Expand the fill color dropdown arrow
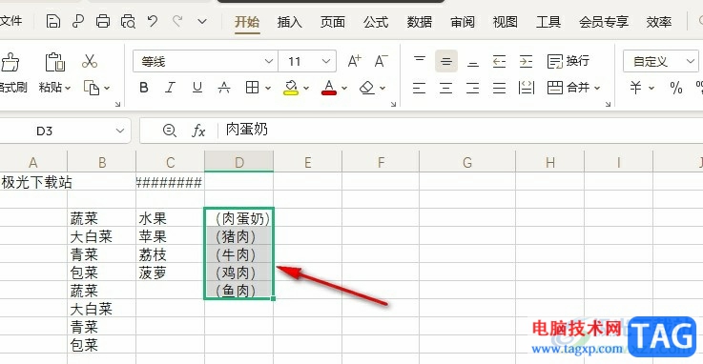Viewport: 703px width, 364px height. pyautogui.click(x=306, y=89)
